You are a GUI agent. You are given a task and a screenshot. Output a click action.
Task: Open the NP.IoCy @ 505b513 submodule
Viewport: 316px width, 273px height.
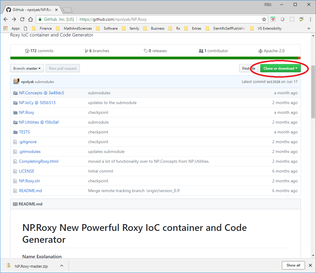click(37, 103)
